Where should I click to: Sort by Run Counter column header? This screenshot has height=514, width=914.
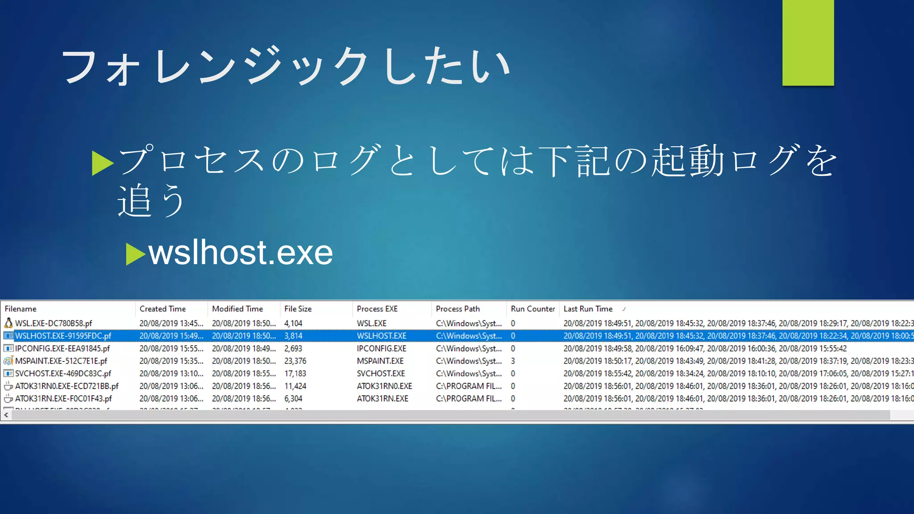533,309
